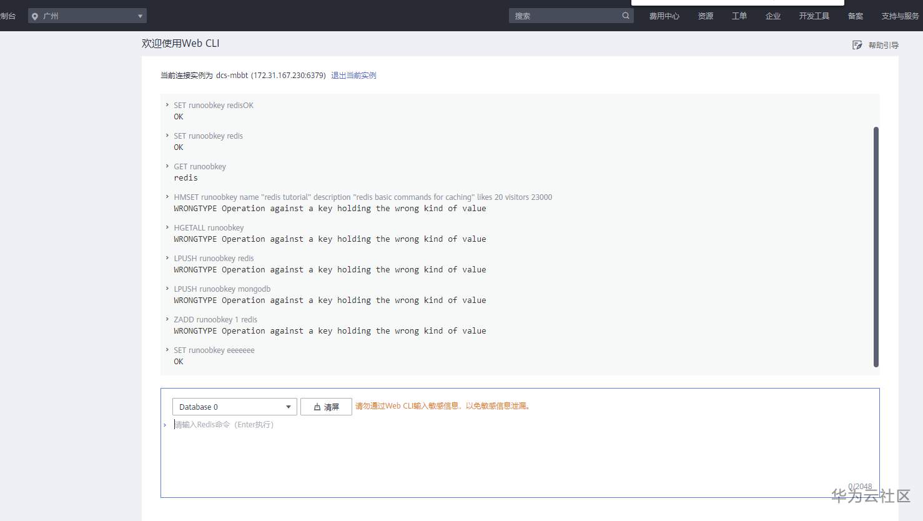Click the 'LPUSH runoobkey mongodb' command line
This screenshot has width=923, height=521.
click(x=222, y=289)
